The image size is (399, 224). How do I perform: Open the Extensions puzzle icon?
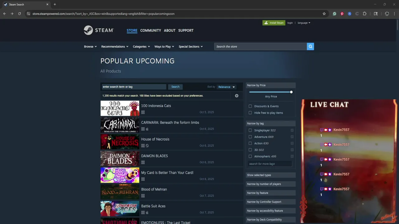365,14
